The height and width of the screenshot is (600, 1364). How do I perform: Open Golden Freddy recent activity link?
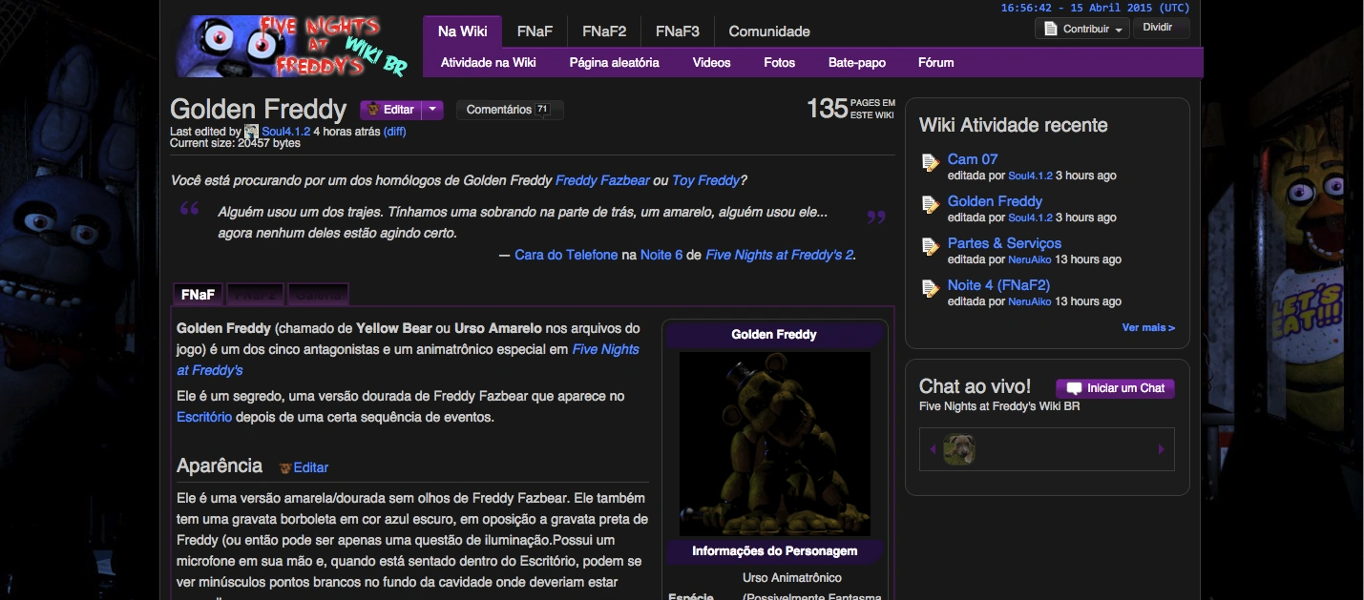[995, 200]
